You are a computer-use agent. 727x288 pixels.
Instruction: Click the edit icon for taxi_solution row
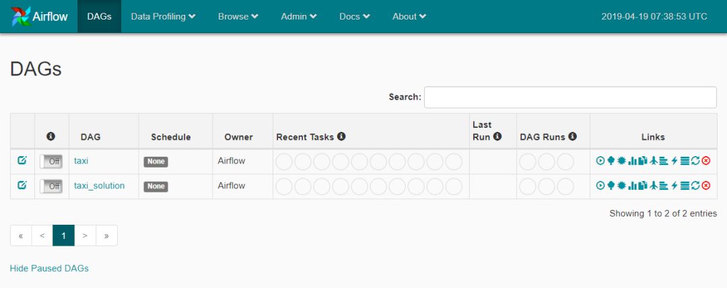22,185
